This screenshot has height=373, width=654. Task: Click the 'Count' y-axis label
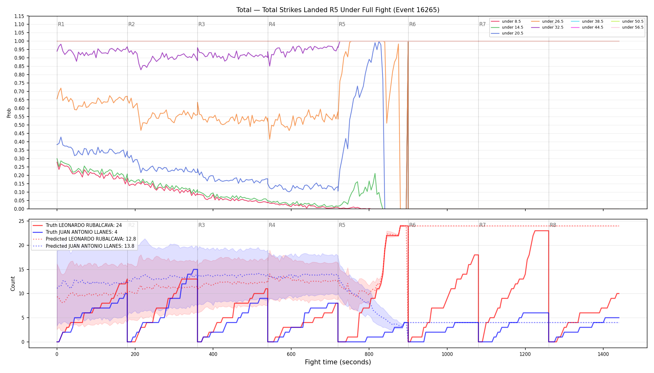[x=13, y=283]
